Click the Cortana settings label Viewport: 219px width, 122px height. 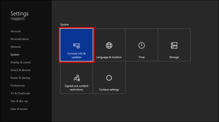[x=109, y=90]
